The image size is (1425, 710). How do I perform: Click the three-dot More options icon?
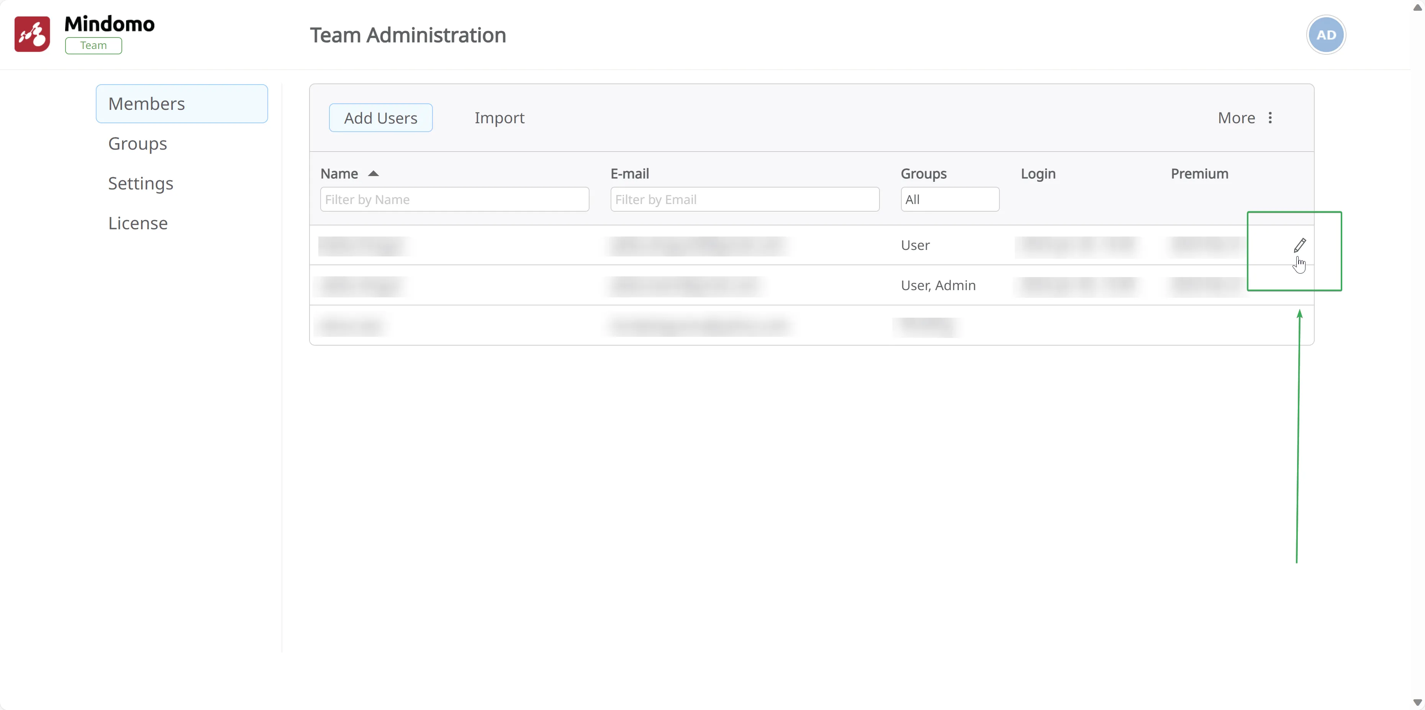[1270, 118]
